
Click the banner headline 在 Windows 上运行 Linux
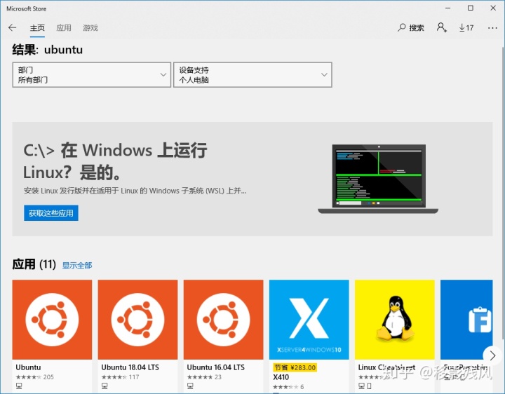point(115,161)
